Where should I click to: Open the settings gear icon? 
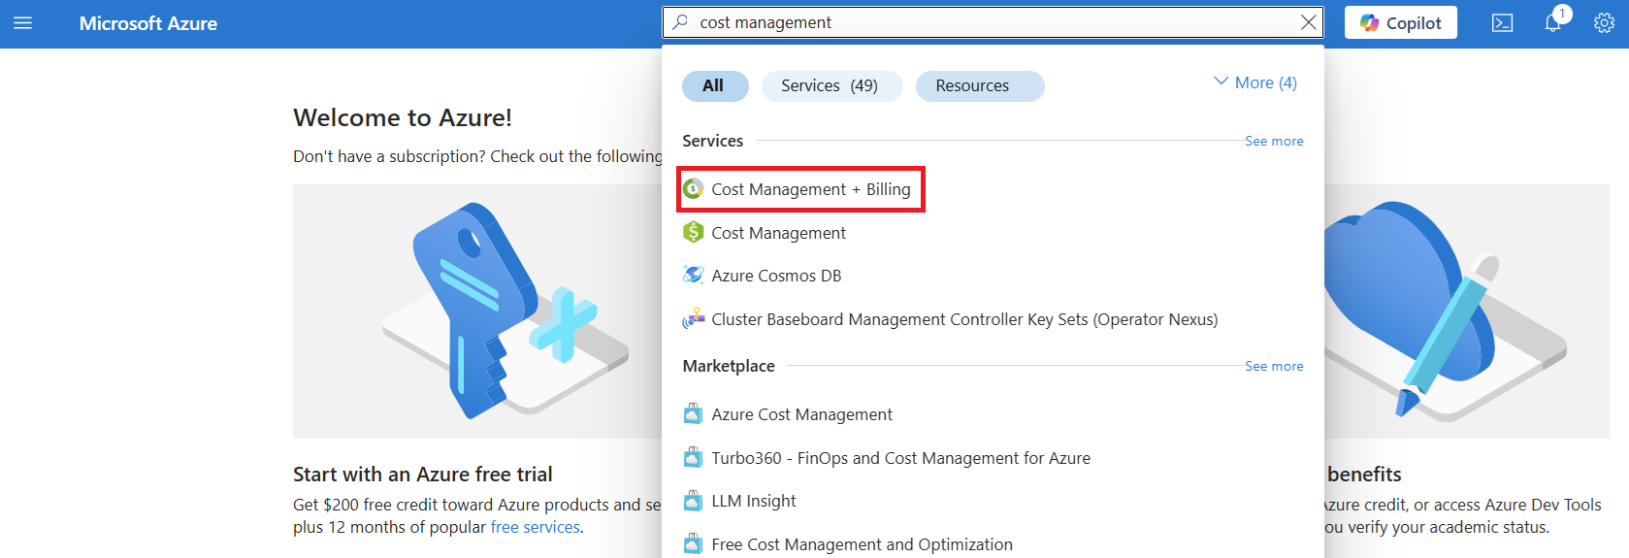[x=1604, y=23]
